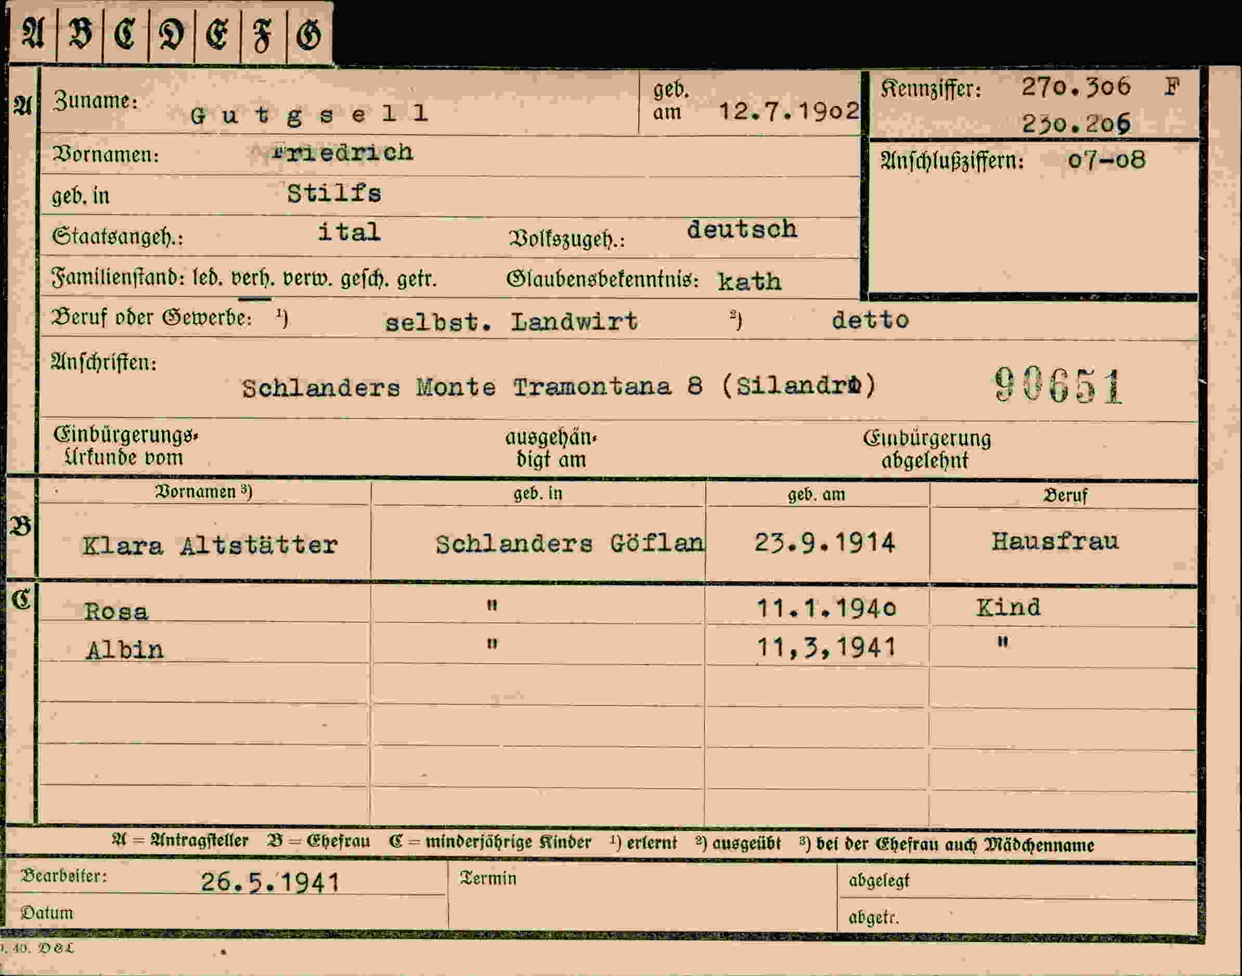Click the surname 'Gutgsell'
Screen dimensions: 1242x976
pyautogui.click(x=309, y=115)
